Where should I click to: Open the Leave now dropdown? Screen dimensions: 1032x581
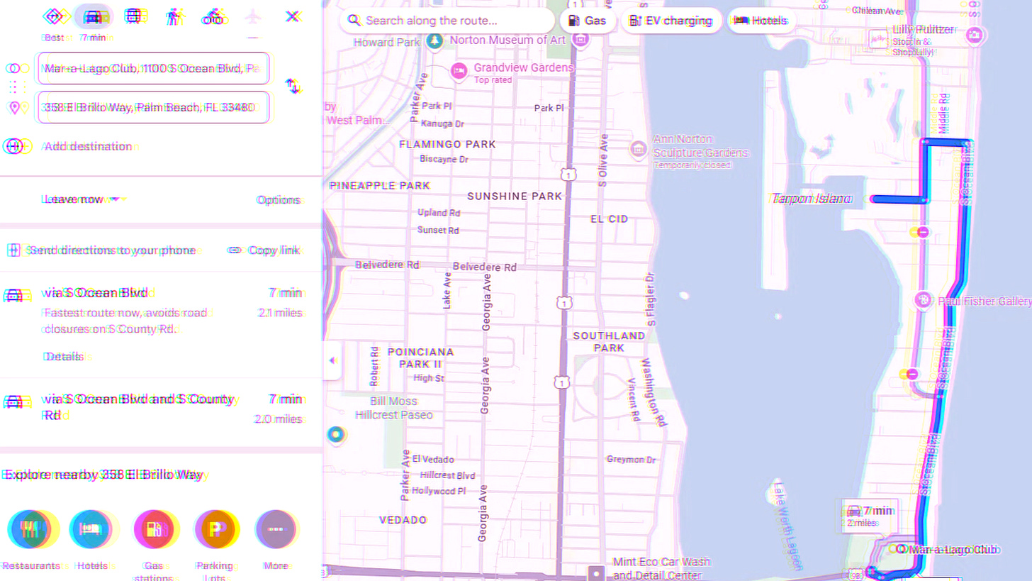tap(84, 199)
